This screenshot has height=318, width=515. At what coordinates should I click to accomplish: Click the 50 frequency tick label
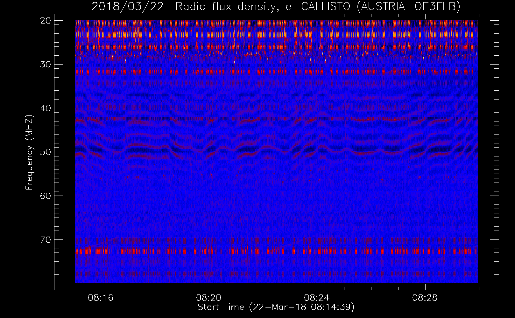tap(46, 152)
